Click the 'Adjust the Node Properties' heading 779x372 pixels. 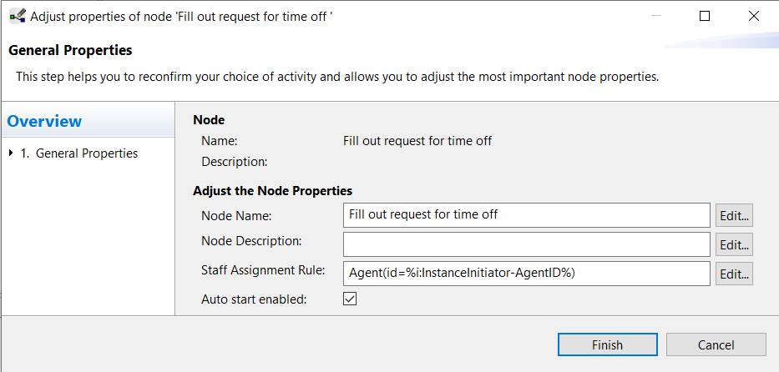273,191
